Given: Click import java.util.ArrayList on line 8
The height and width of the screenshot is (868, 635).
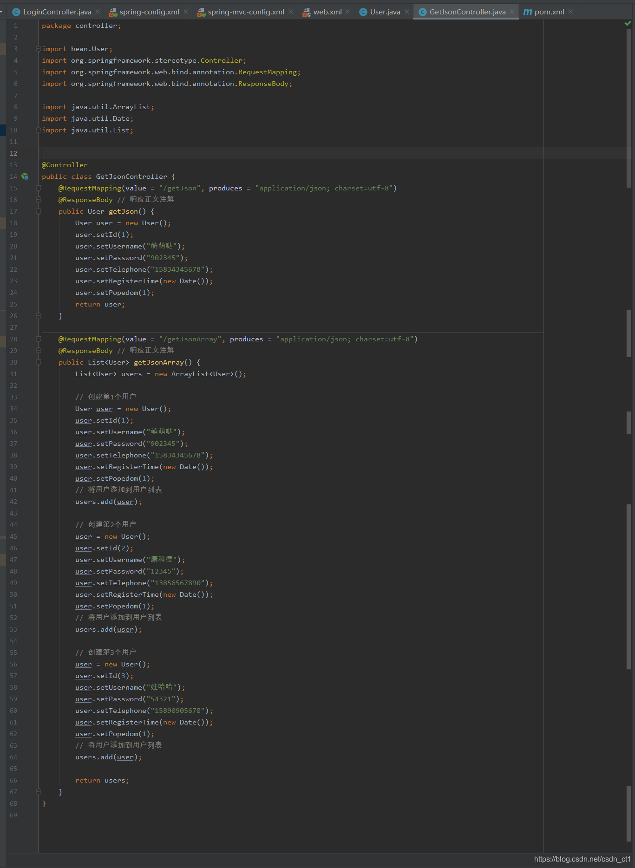Looking at the screenshot, I should (x=98, y=107).
